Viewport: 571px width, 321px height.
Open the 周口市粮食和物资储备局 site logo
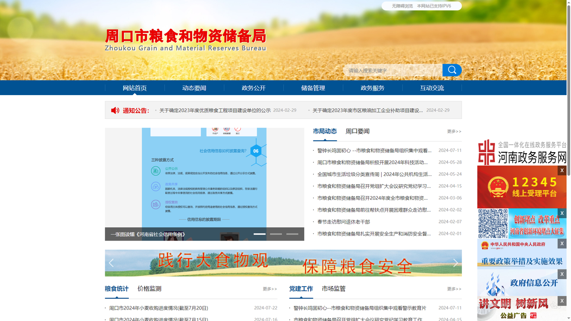coord(186,40)
